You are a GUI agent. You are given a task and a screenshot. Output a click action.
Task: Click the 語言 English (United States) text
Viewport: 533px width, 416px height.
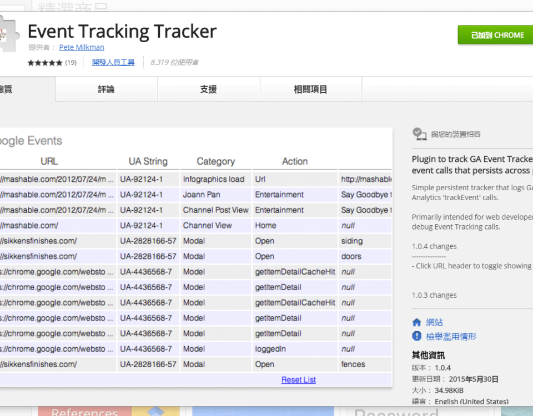pos(460,402)
